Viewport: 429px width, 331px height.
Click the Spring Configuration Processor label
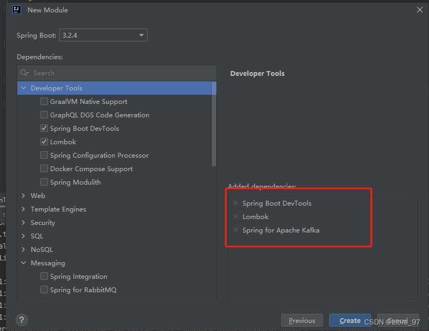click(99, 156)
